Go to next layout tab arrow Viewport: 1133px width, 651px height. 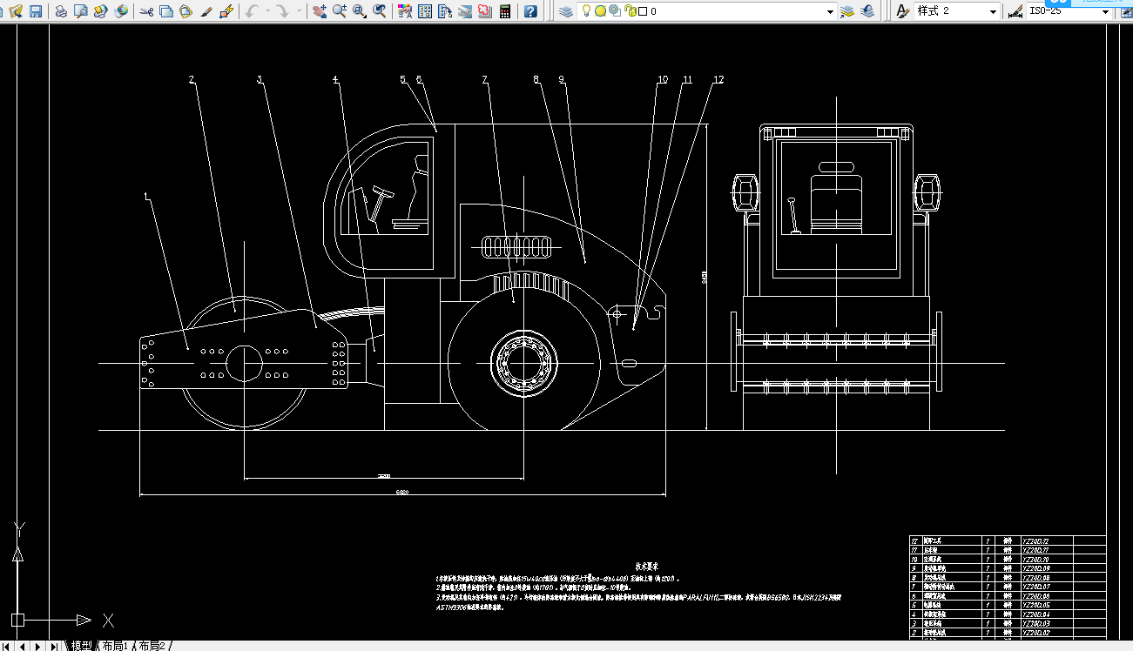(x=37, y=646)
